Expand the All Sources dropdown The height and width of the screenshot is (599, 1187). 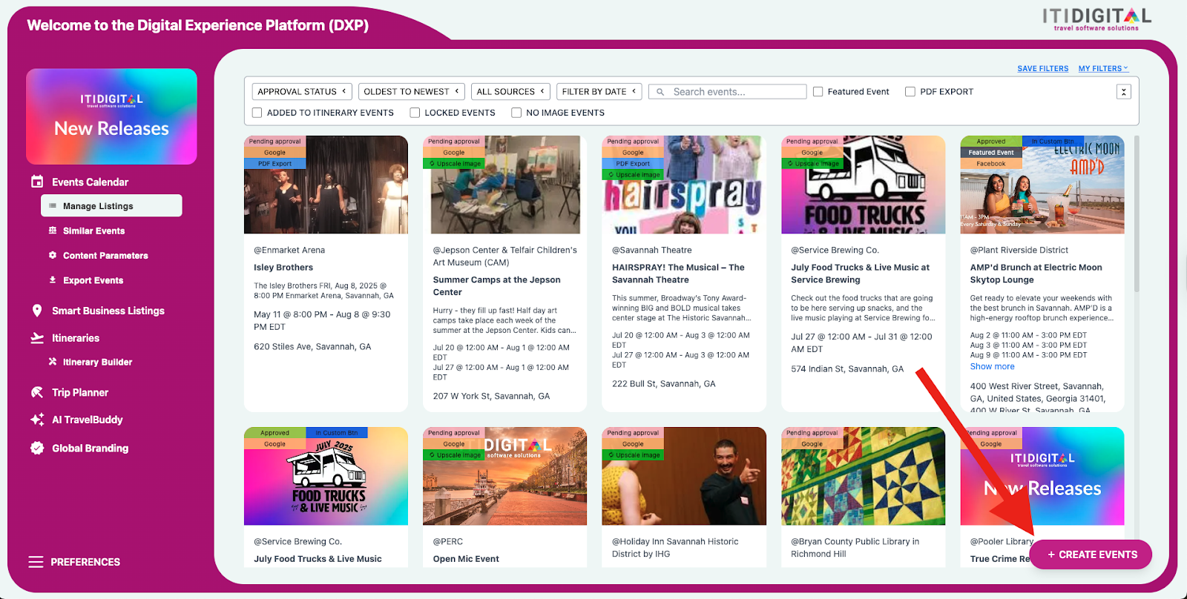[x=510, y=92]
